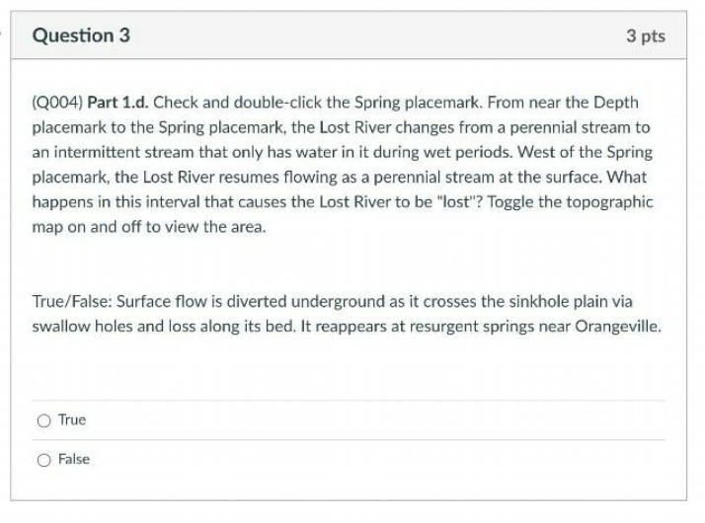This screenshot has width=705, height=523.
Task: Click the word "Orangeville" in the statement
Action: pyautogui.click(x=617, y=327)
